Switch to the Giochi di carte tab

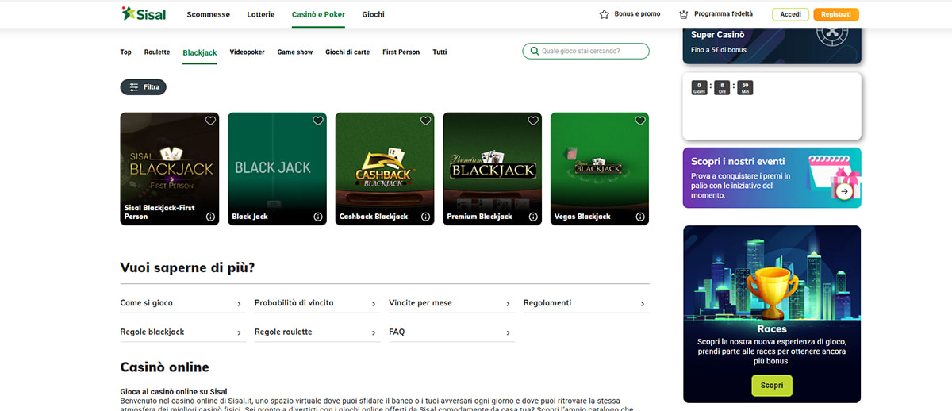(347, 52)
